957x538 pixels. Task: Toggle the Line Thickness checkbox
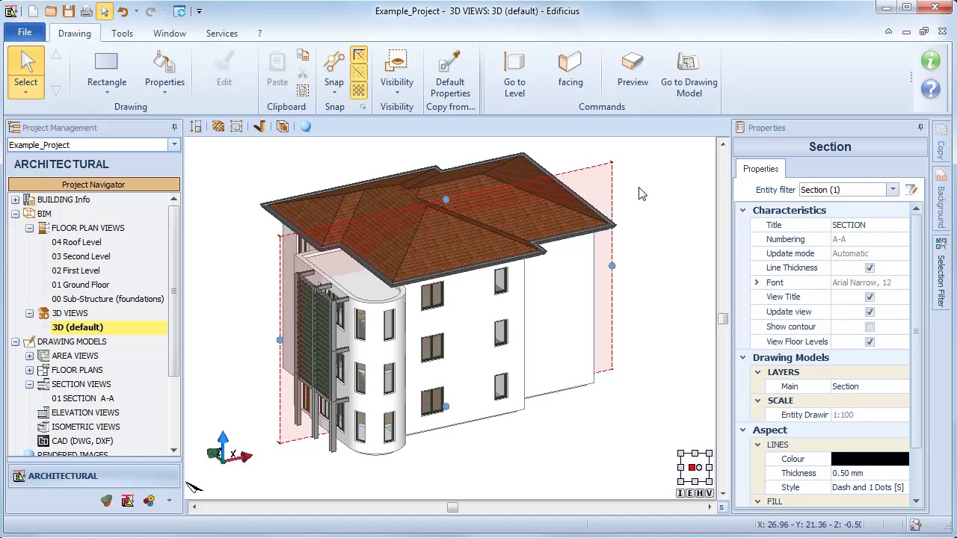tap(870, 268)
